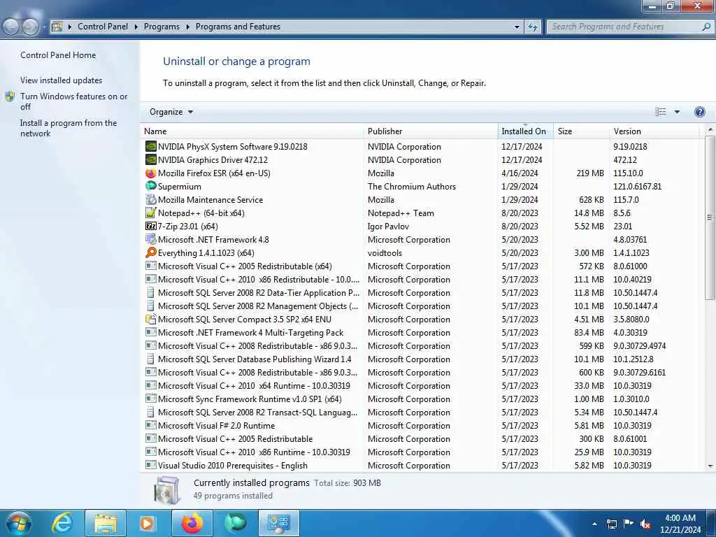
Task: Open Install a program from the network
Action: click(x=69, y=129)
